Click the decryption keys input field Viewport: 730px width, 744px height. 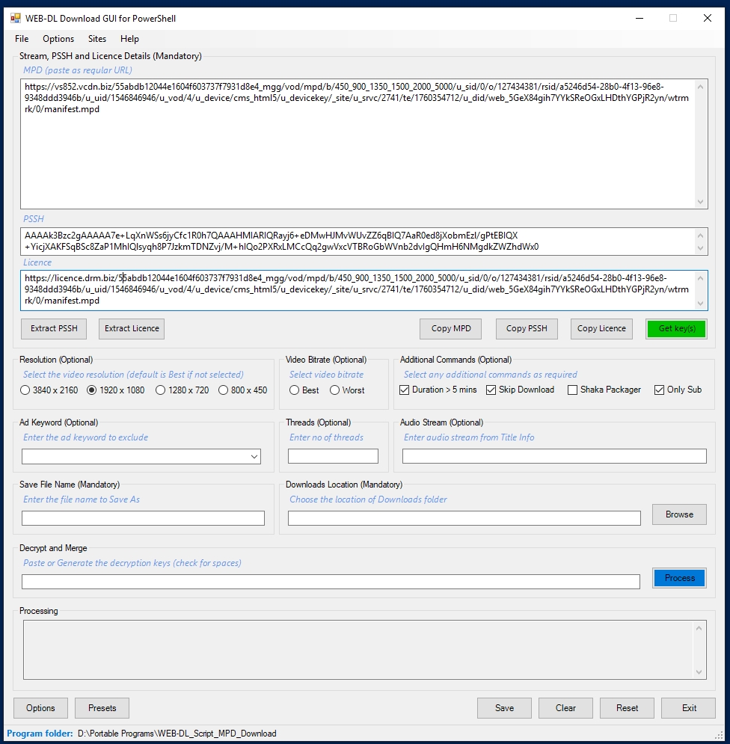pos(331,582)
